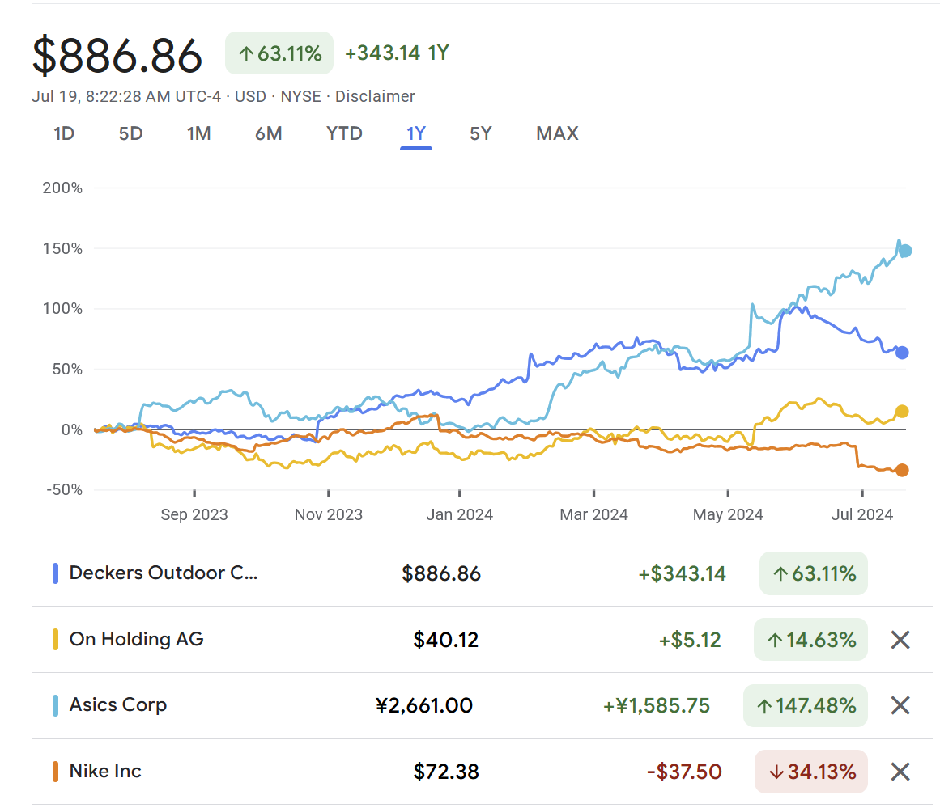Remove Nike Inc from comparison

coord(900,772)
